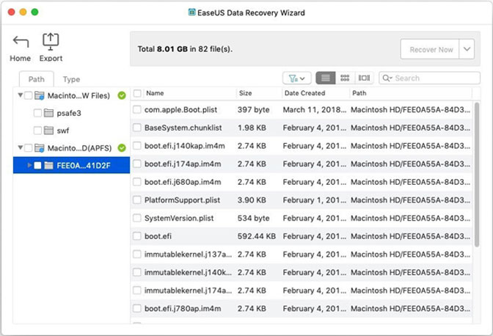
Task: Click the FEE0A...41D2F folder icon
Action: click(x=48, y=165)
